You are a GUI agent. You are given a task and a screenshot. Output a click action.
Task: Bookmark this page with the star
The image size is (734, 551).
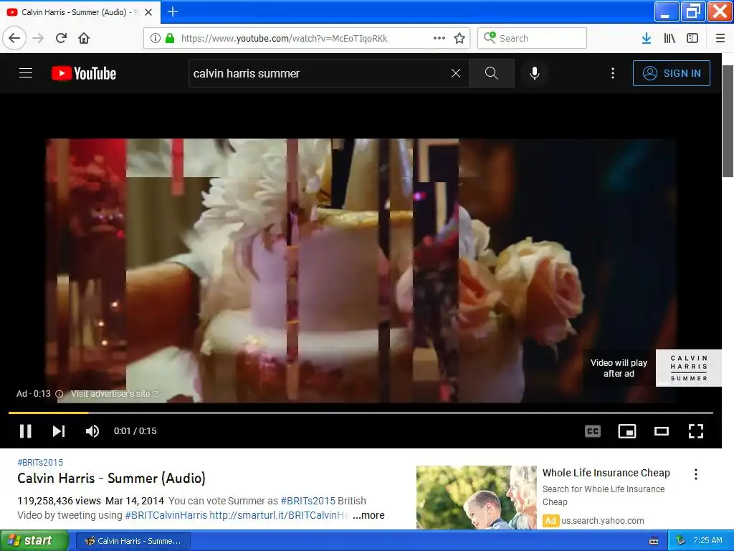459,38
